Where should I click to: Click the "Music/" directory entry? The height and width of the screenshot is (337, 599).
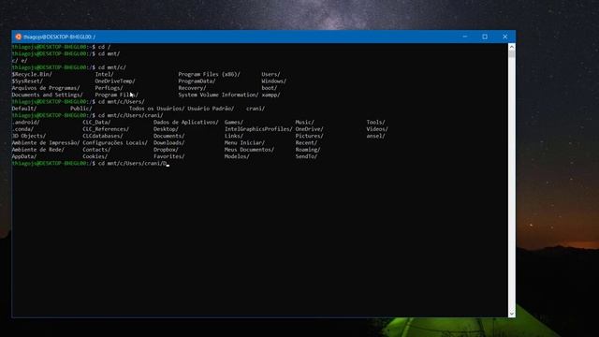305,123
